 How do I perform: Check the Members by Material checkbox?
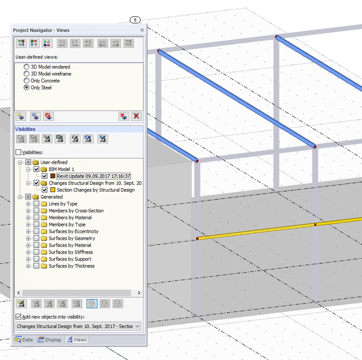[36, 217]
